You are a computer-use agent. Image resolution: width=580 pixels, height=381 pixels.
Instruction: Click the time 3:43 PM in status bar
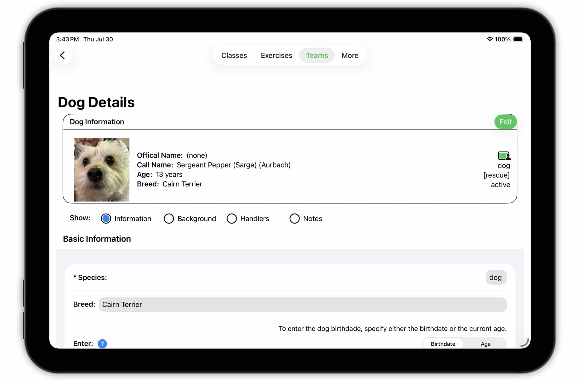tap(67, 39)
